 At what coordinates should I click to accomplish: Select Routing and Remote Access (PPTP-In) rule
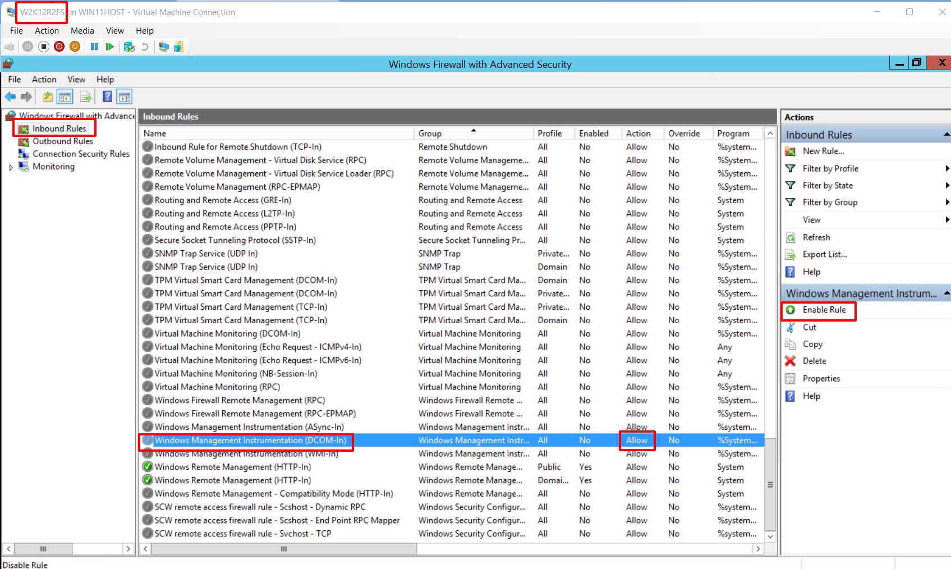[x=452, y=227]
